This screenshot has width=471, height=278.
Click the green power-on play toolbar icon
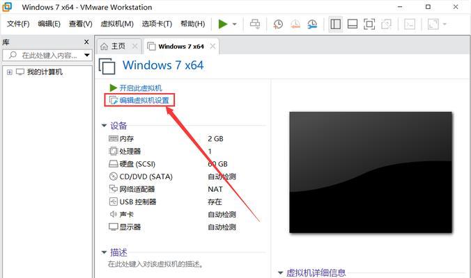[222, 24]
